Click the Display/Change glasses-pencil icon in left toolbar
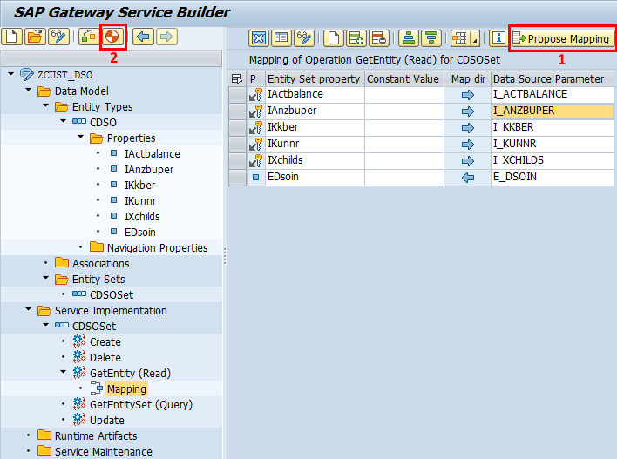Screen dimensions: 617x459 [x=58, y=37]
